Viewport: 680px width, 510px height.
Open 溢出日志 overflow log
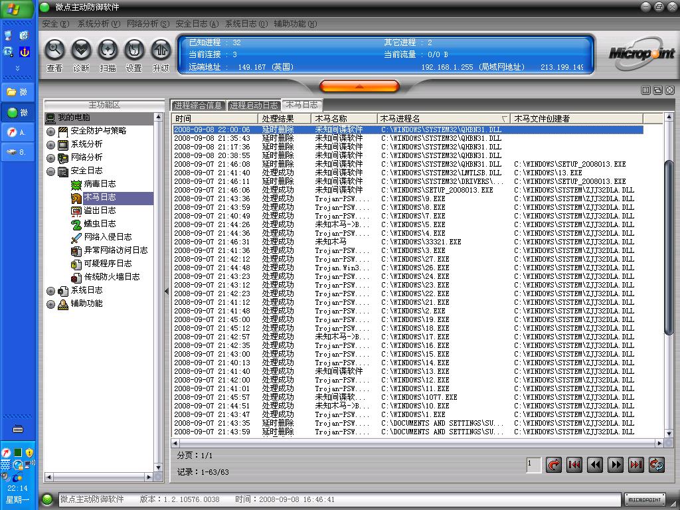[x=94, y=211]
